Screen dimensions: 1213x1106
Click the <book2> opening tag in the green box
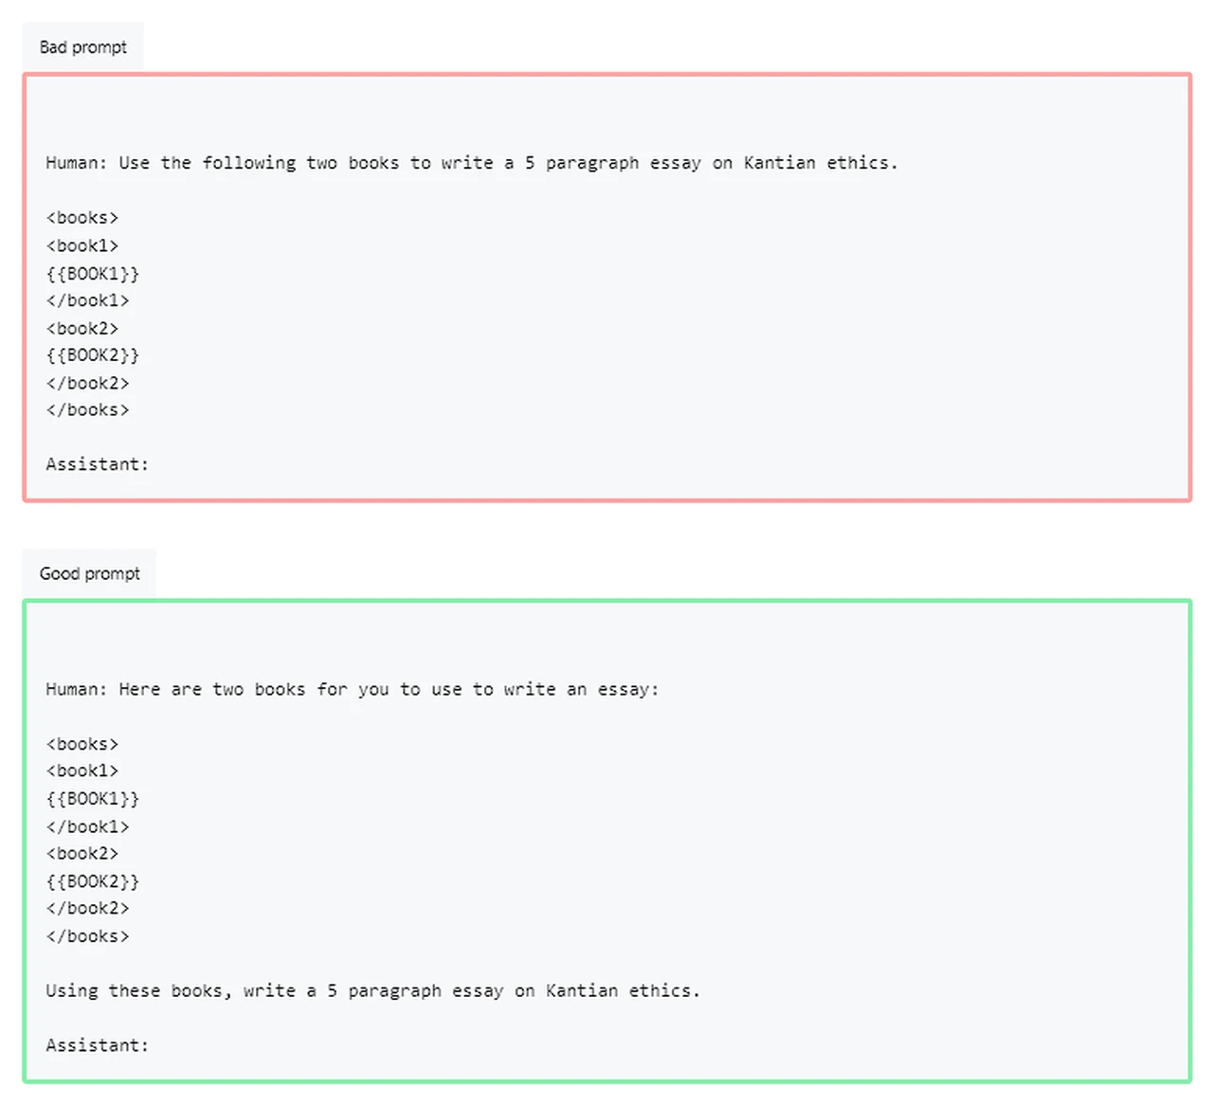pyautogui.click(x=82, y=854)
